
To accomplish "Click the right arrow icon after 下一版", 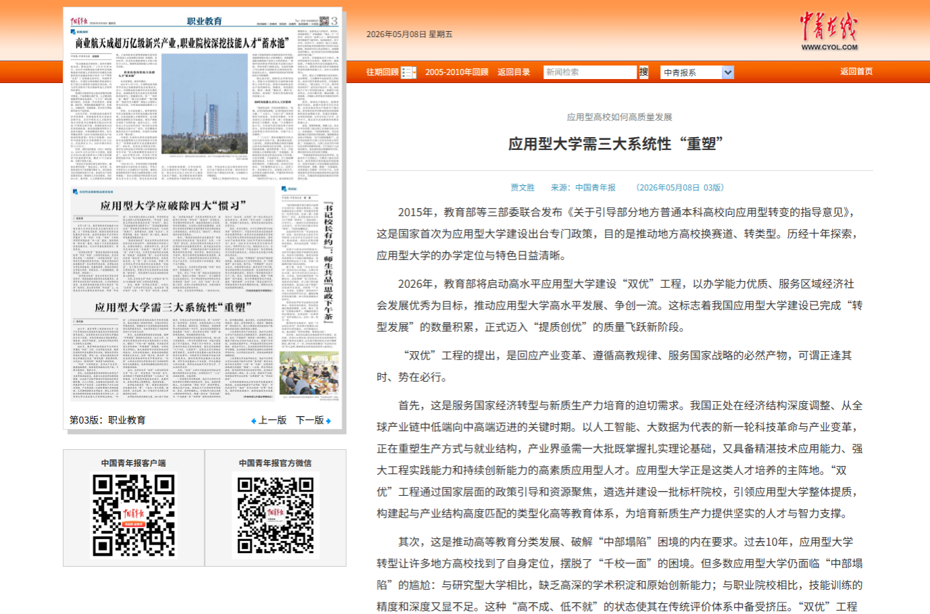I will (328, 421).
